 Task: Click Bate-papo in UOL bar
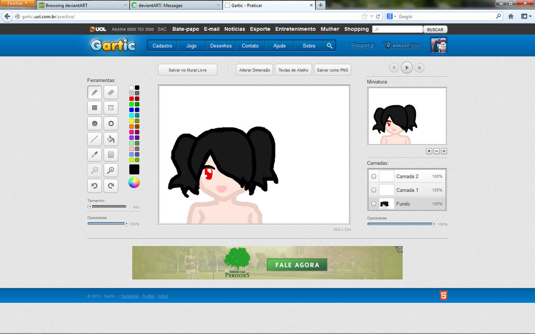click(x=185, y=29)
